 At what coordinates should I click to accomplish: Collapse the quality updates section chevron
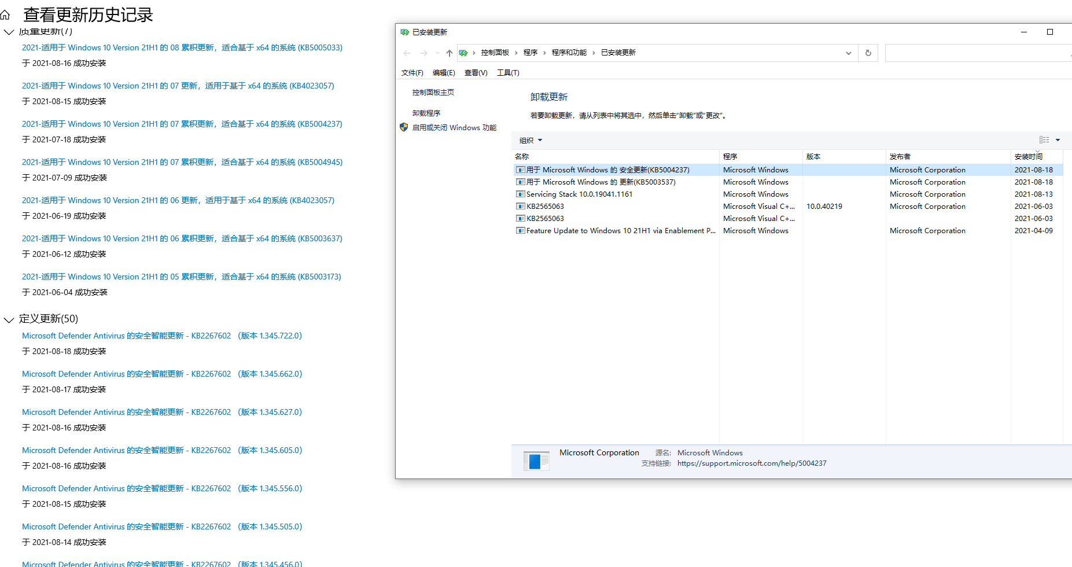pyautogui.click(x=9, y=32)
